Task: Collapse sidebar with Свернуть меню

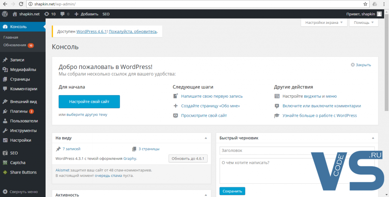Action: click(x=24, y=191)
